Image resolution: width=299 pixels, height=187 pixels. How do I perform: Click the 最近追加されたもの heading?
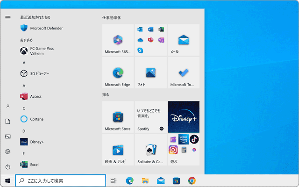tap(36, 17)
